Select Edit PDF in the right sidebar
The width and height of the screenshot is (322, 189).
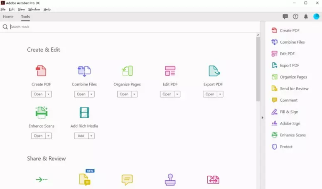pyautogui.click(x=283, y=54)
